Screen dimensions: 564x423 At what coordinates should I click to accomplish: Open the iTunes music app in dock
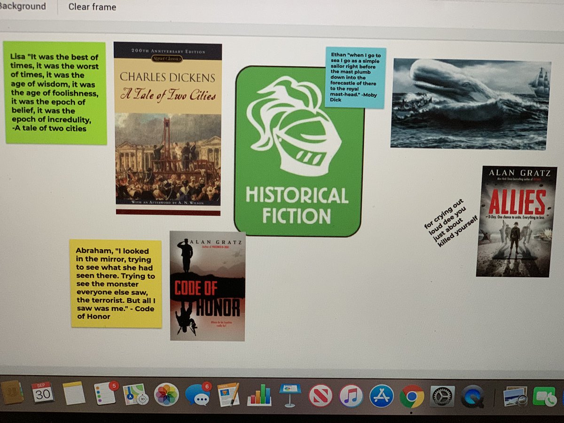[x=351, y=396]
